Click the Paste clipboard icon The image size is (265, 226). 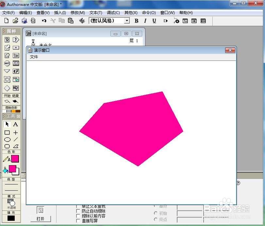tap(71, 21)
